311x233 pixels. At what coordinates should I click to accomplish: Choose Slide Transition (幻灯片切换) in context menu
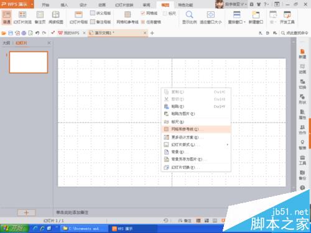(x=197, y=167)
